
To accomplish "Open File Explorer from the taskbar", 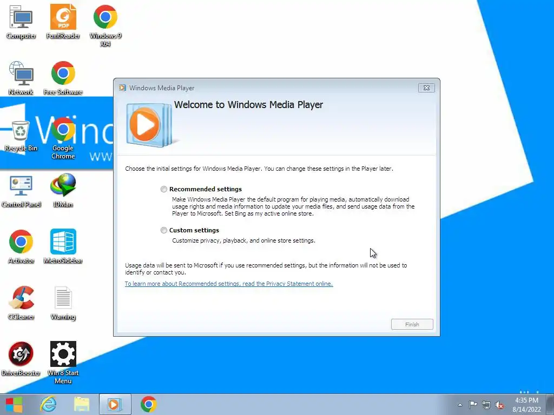I will [x=81, y=404].
